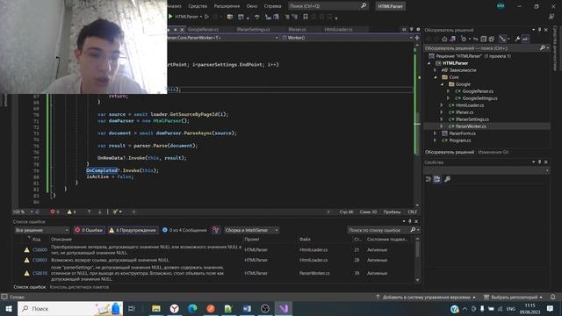
Task: Open the Справка menu
Action: [272, 6]
